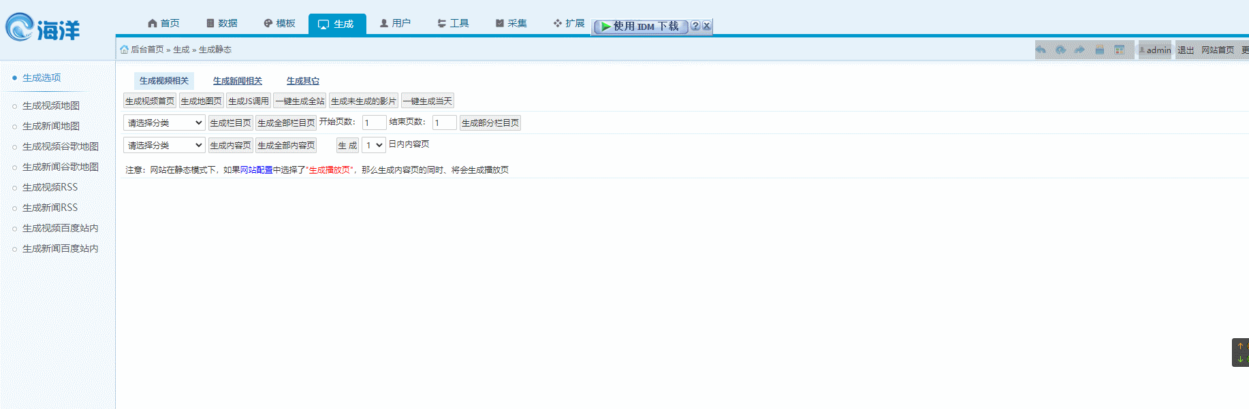The image size is (1249, 409).
Task: Click the 一键生成全站 button
Action: (x=300, y=101)
